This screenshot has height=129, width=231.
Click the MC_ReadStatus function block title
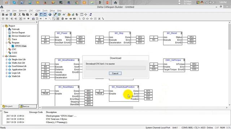[66, 87]
